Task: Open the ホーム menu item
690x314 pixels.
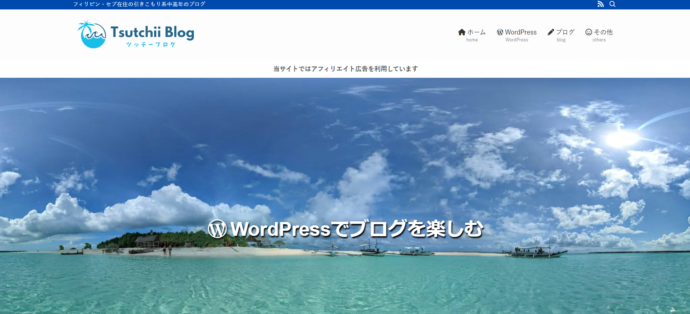Action: tap(476, 32)
